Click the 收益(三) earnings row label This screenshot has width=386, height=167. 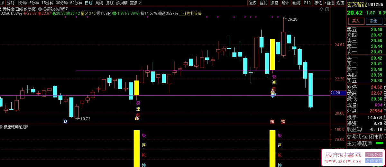[354, 129]
